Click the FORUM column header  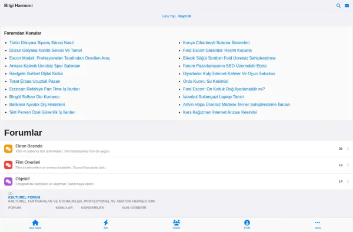[14, 208]
